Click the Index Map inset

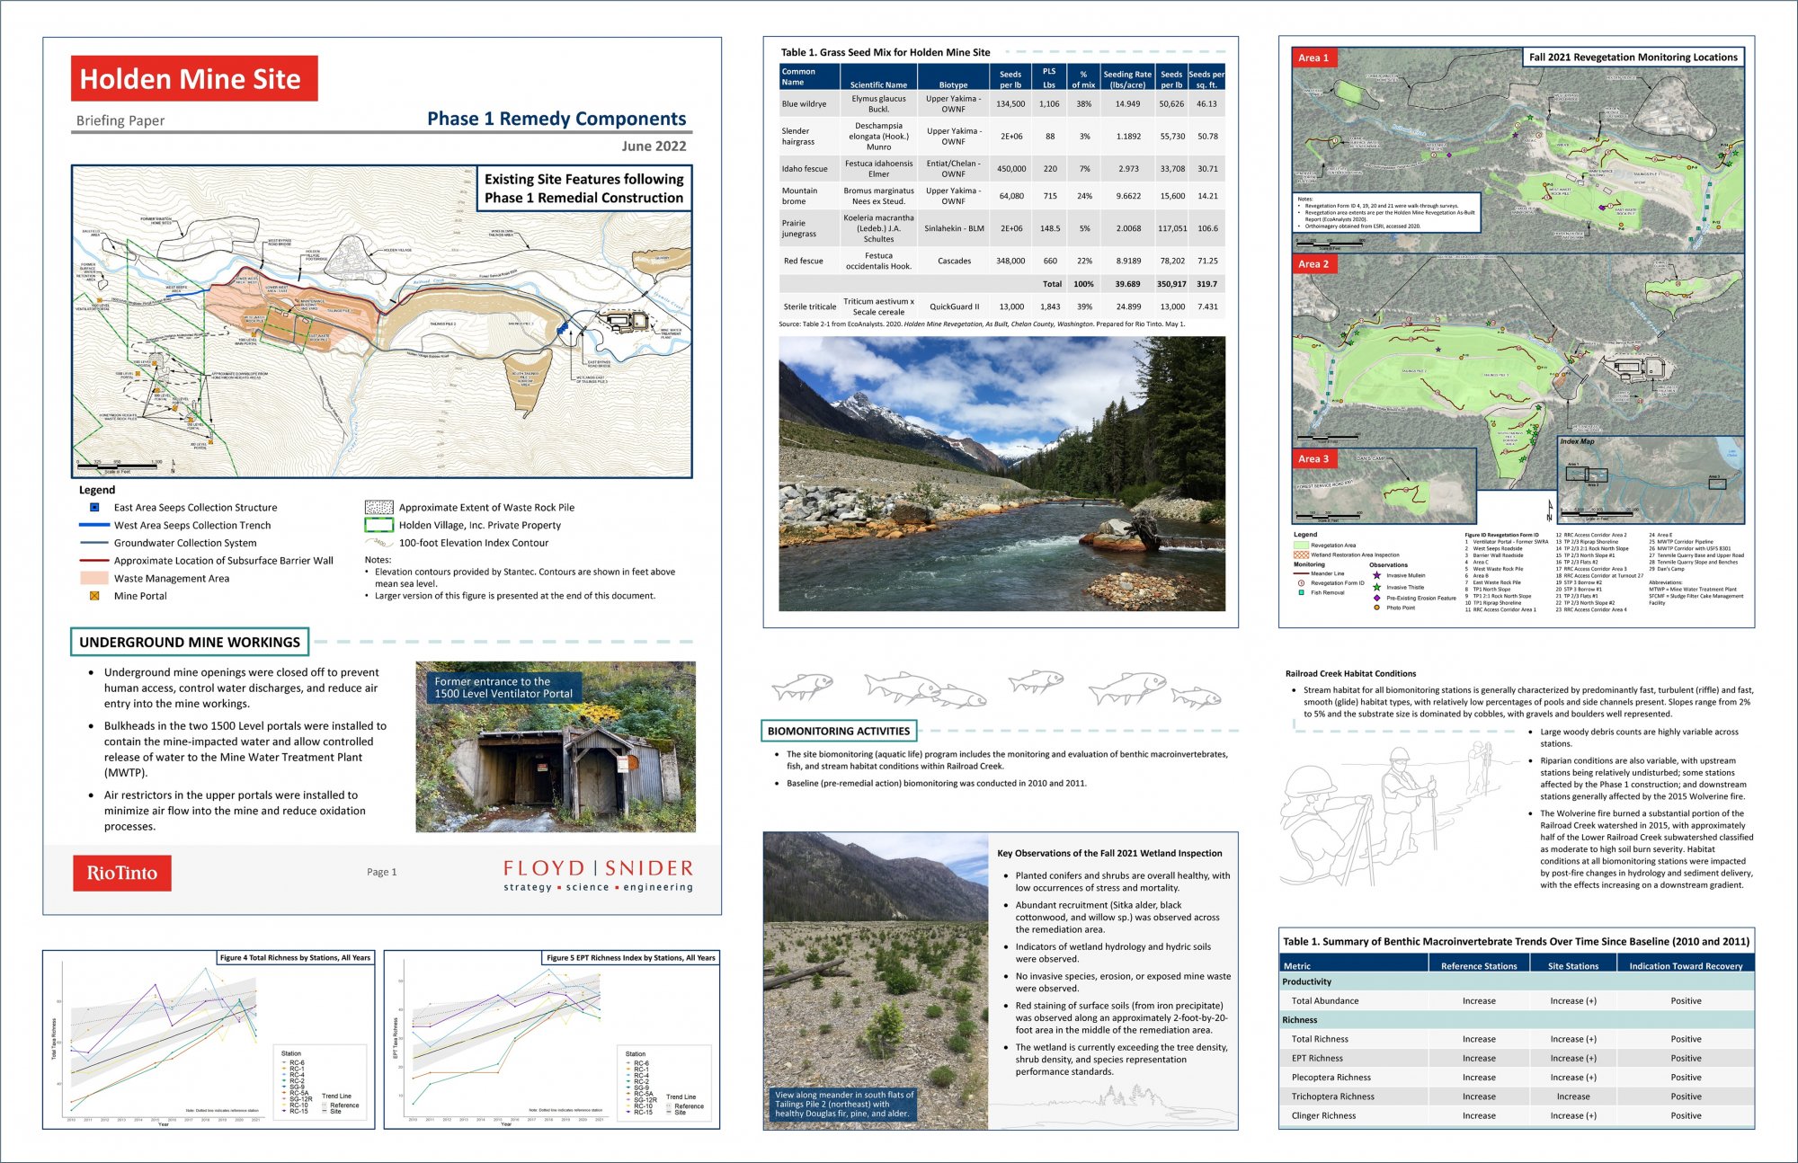coord(1650,480)
